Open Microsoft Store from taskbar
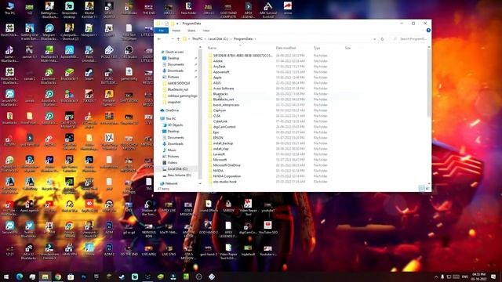Viewport: 502px width, 282px height. coord(71,277)
